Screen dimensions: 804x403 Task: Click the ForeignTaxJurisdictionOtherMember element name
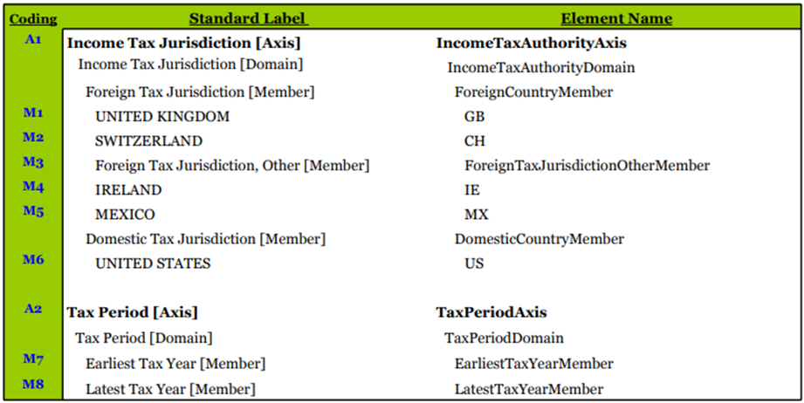[x=587, y=165]
